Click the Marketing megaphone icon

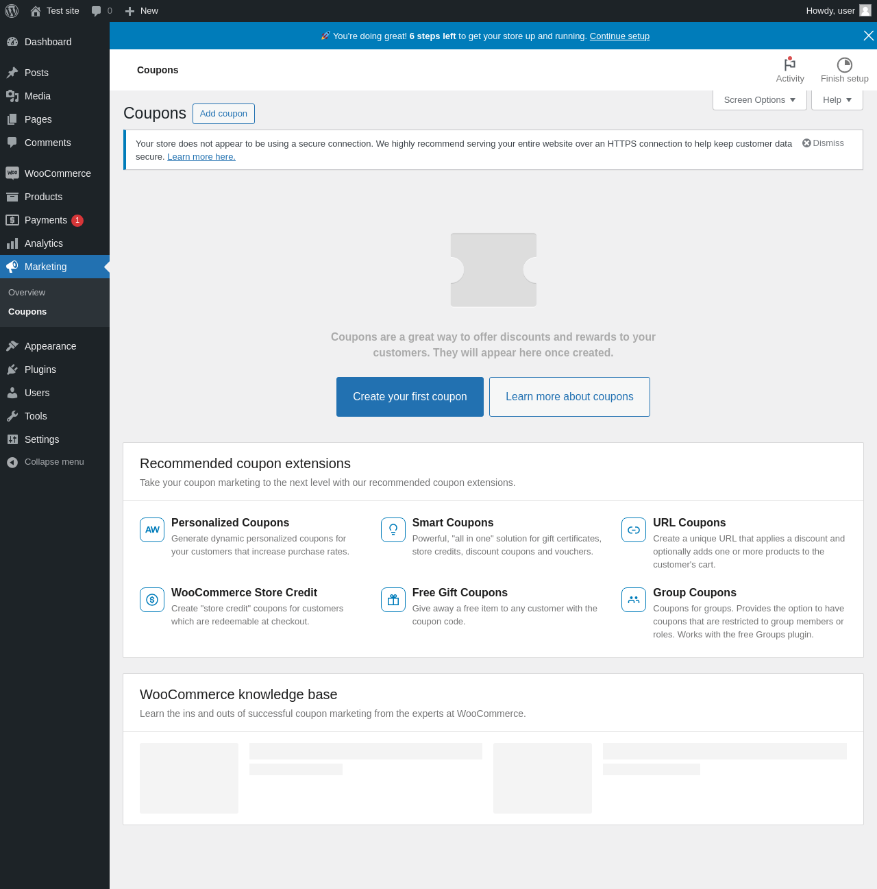(12, 267)
